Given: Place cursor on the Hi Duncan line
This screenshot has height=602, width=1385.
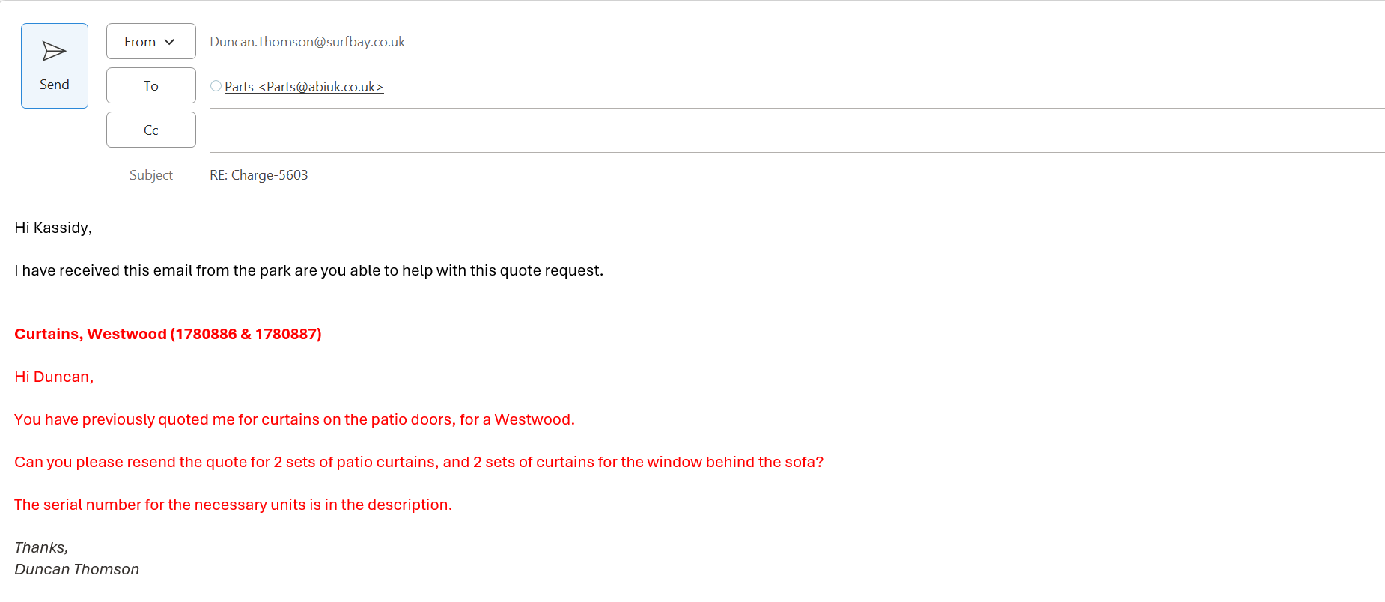Looking at the screenshot, I should 54,377.
